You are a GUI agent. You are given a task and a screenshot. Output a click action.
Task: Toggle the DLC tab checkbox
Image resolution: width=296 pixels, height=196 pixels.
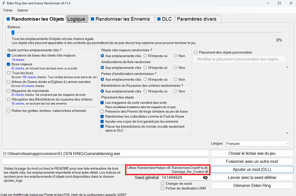coord(159,19)
